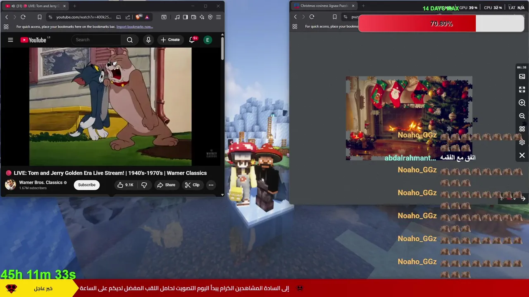Click the YouTube page vertical scrollbar
This screenshot has width=529, height=297.
(x=222, y=49)
